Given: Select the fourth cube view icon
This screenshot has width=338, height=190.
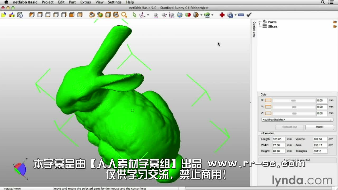Looking at the screenshot, I should pyautogui.click(x=56, y=15).
